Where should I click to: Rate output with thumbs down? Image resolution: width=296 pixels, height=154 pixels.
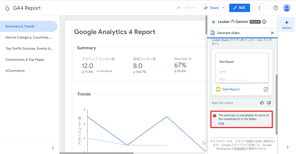(269, 103)
